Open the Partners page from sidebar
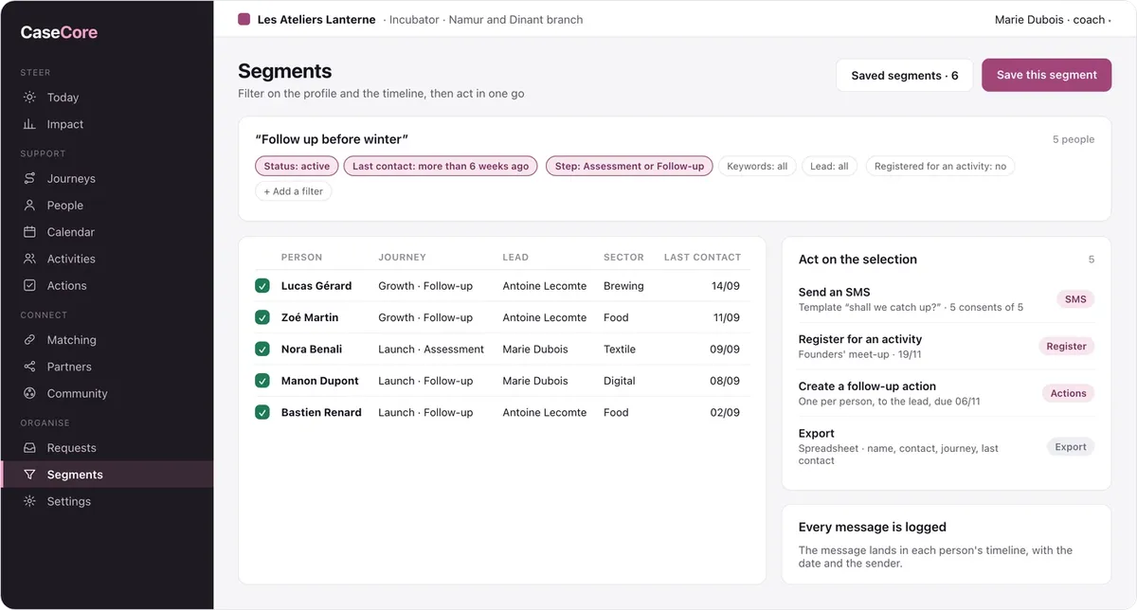This screenshot has height=610, width=1137. click(x=106, y=367)
